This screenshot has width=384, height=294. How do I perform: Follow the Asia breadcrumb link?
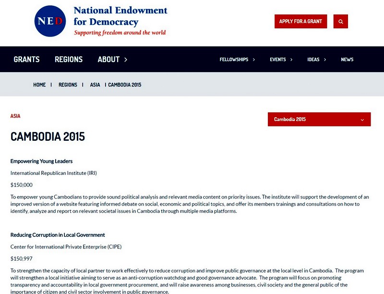point(95,85)
